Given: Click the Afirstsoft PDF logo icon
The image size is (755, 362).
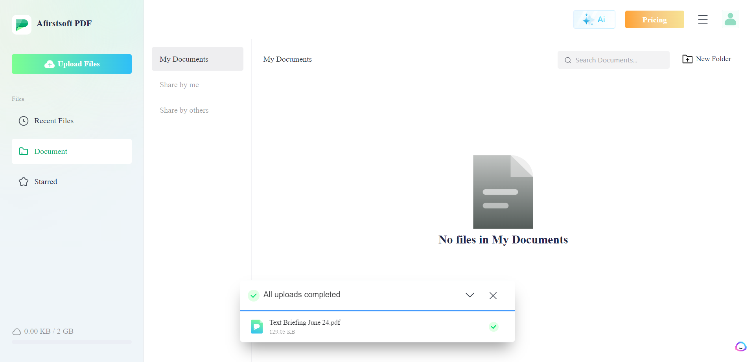Looking at the screenshot, I should pyautogui.click(x=22, y=25).
